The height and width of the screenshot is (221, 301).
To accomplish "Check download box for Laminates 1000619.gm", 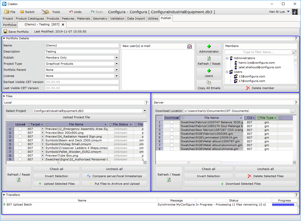I will 172,138.
